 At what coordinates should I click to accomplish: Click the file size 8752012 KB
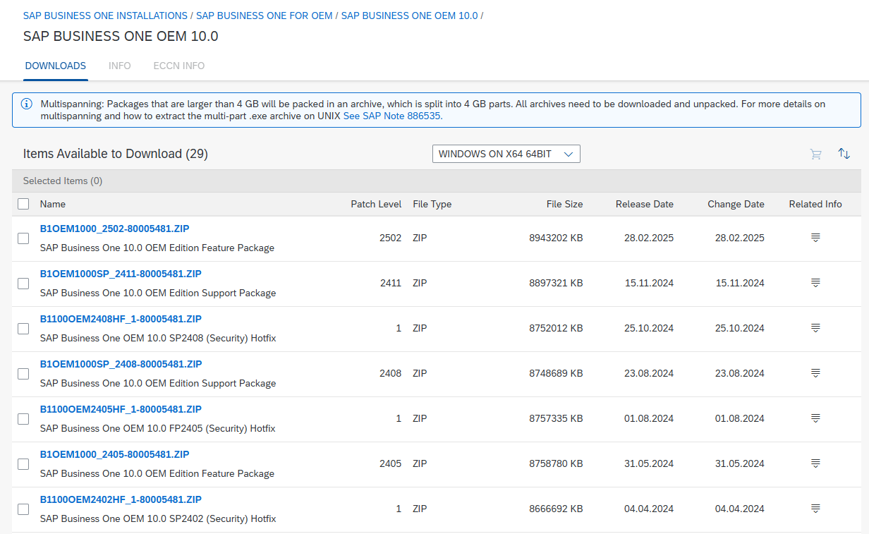[556, 328]
